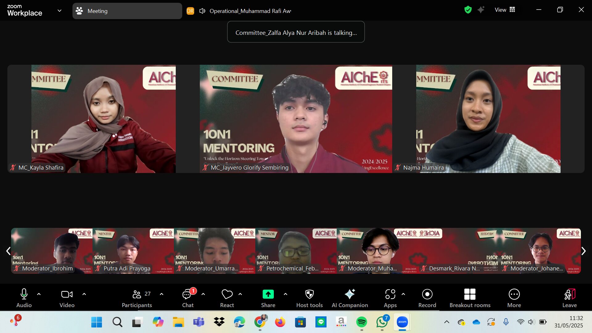Screen dimensions: 592x333
Task: Click the green Share screen button
Action: coord(268,294)
